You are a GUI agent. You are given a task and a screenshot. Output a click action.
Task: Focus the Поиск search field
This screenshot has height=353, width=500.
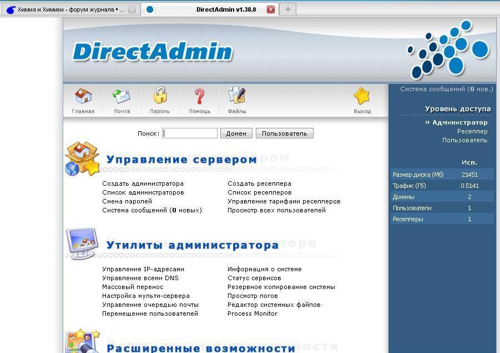click(x=190, y=133)
